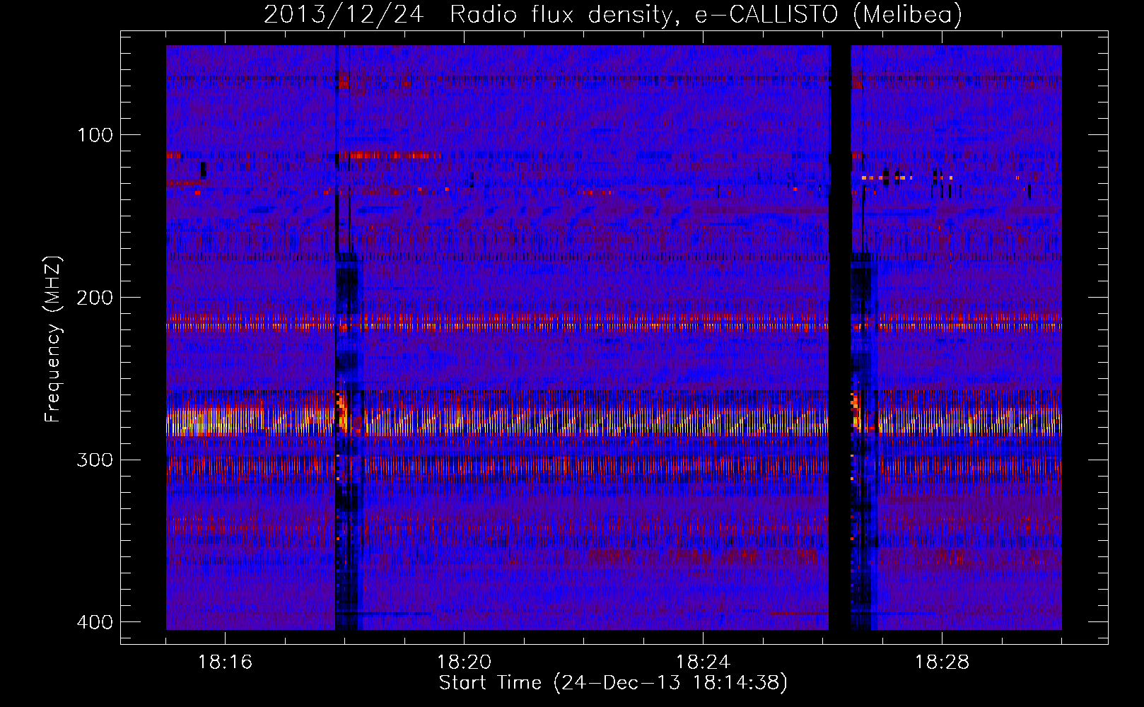Click the plot title mentioning e-CALLISTO (Melibea)
The height and width of the screenshot is (707, 1144).
pyautogui.click(x=613, y=14)
